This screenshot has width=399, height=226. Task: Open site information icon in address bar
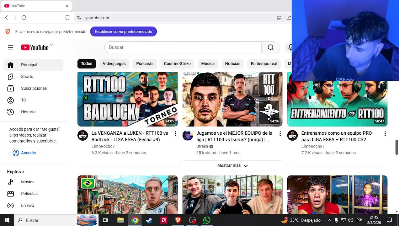(79, 18)
